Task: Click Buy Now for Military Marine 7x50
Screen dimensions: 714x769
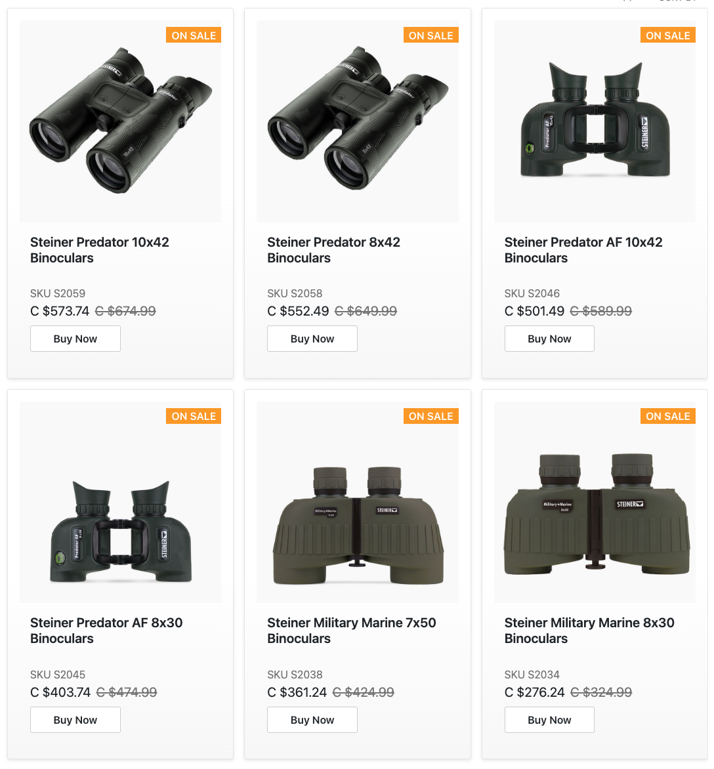Action: point(312,720)
